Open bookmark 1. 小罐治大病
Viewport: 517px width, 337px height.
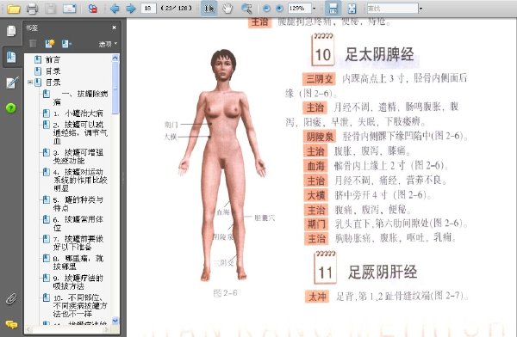coord(78,113)
